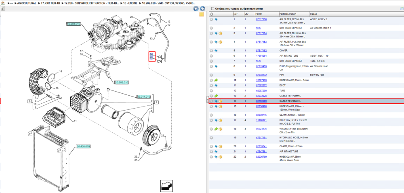Screen dimensions: 404x193
Task: Open part number 87517154
Action: coord(261,33)
